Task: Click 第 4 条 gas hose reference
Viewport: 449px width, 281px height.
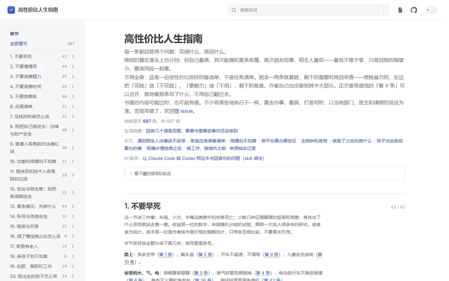Action: click(263, 273)
